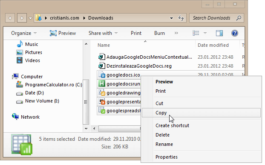Select cristianls.com in the address bar
The height and width of the screenshot is (165, 265).
pyautogui.click(x=65, y=18)
